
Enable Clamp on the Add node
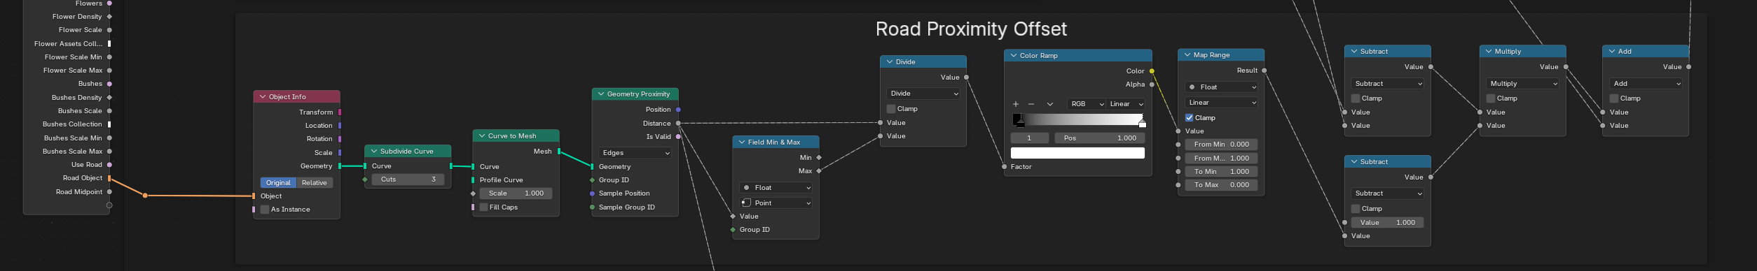pyautogui.click(x=1614, y=98)
